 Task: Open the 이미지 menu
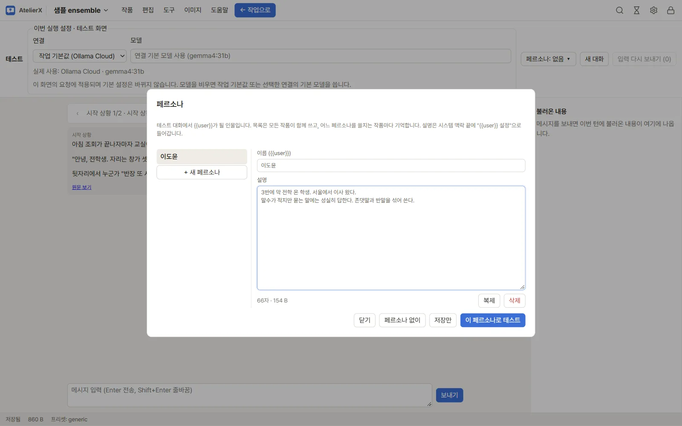tap(193, 10)
